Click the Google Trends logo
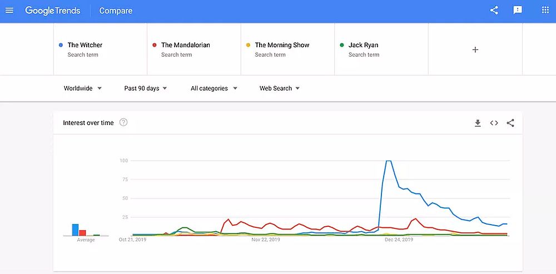Image resolution: width=556 pixels, height=274 pixels. click(53, 11)
